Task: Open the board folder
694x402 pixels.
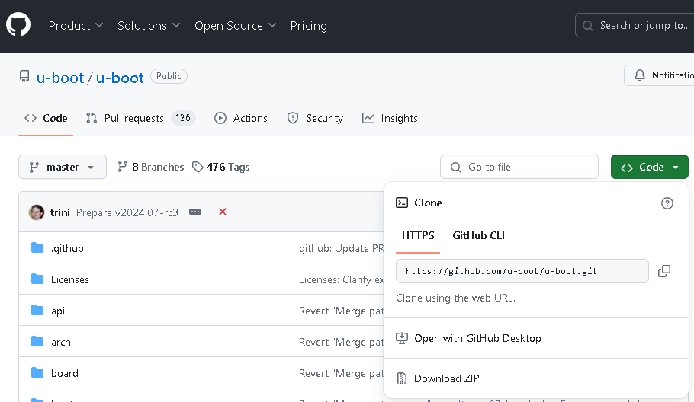Action: (x=65, y=373)
